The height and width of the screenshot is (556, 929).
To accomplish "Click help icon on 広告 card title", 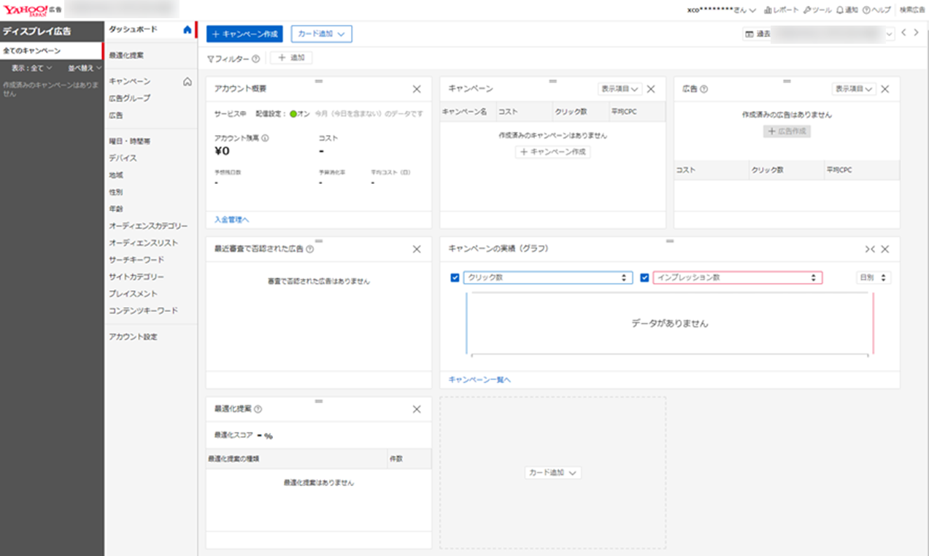I will click(704, 89).
